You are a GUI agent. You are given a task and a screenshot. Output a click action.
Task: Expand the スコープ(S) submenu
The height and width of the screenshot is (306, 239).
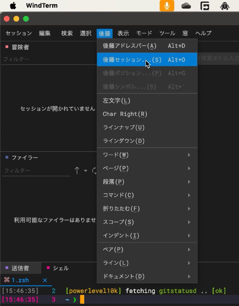(147, 222)
